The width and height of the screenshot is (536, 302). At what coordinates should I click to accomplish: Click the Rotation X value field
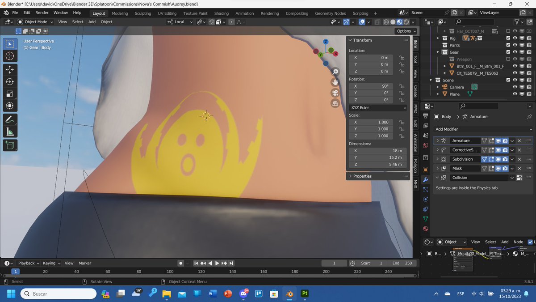click(372, 86)
